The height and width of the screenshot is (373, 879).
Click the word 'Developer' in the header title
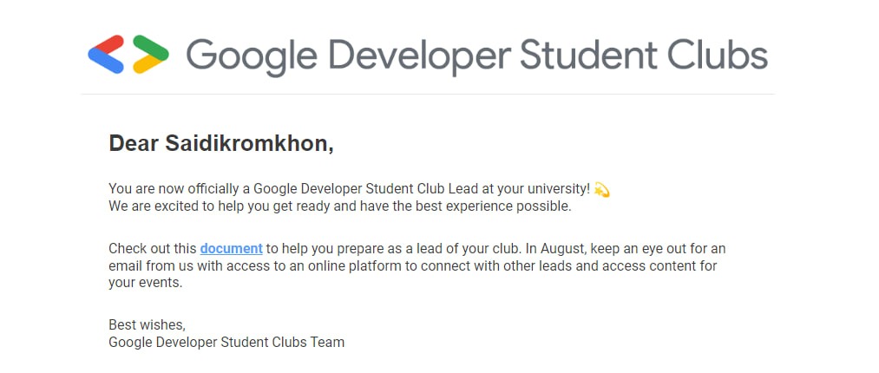point(418,56)
